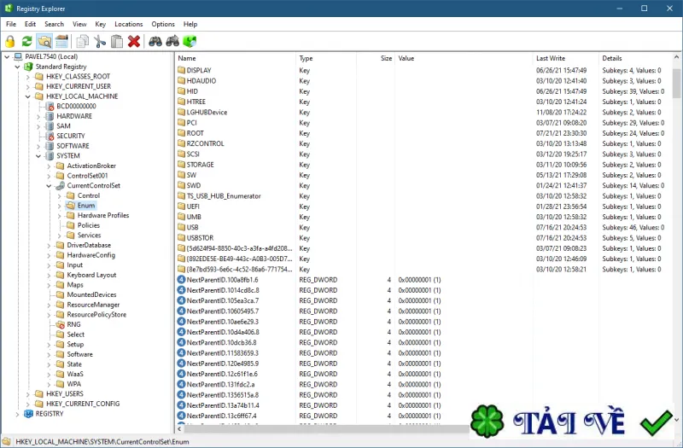Select the HKEY_CURRENT_CONFIG tree item
Viewport: 683px width, 448px height.
(x=83, y=404)
